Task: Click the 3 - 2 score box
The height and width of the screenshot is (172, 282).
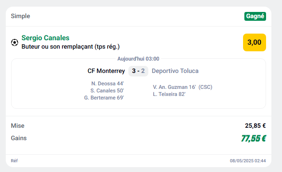Action: point(138,71)
